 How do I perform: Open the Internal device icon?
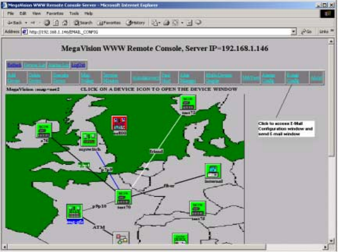pos(213,171)
